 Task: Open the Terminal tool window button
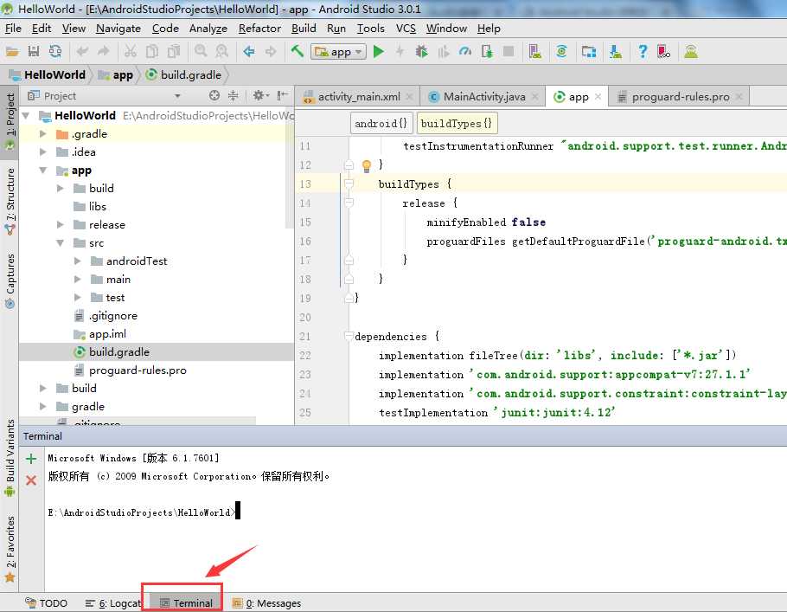[186, 603]
